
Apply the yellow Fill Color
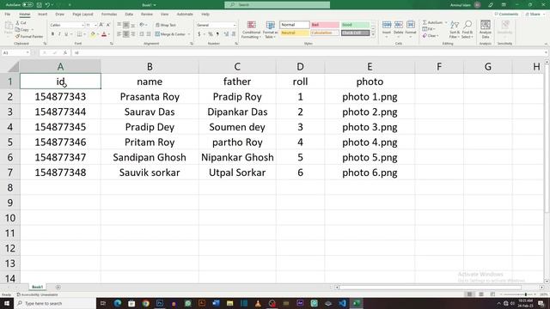93,34
